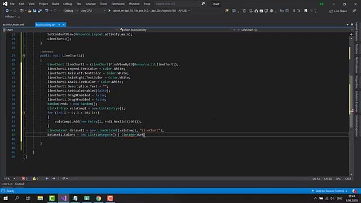
Task: Open Windows Start menu
Action: 6,198
